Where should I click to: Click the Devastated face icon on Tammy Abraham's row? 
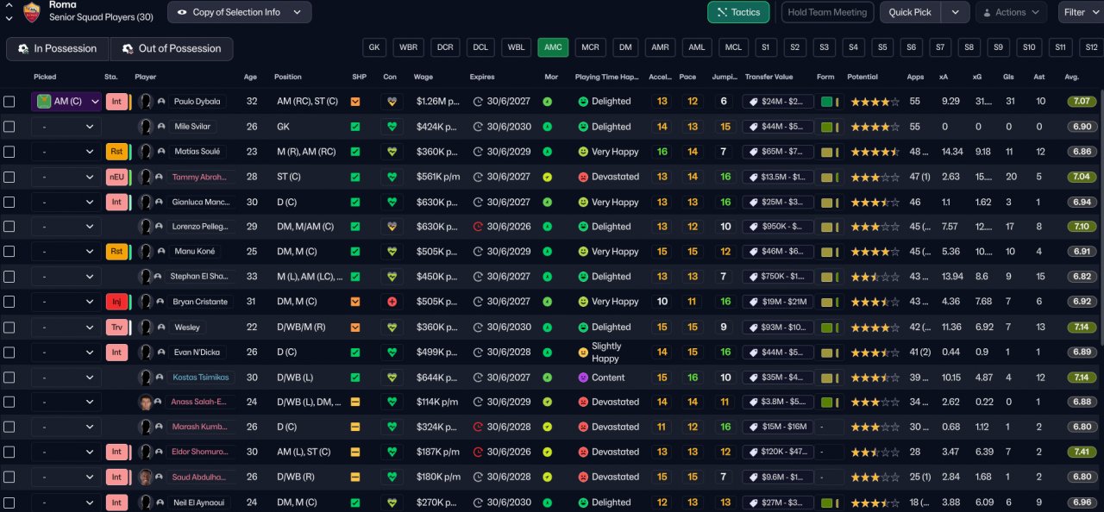click(x=583, y=177)
